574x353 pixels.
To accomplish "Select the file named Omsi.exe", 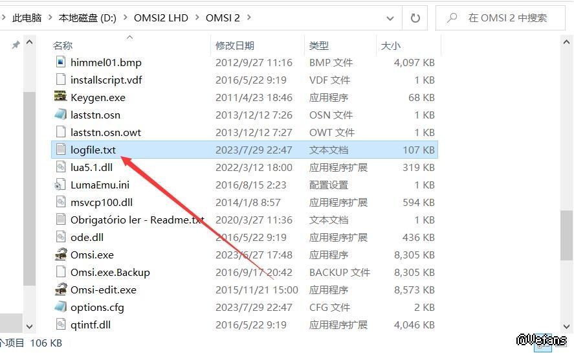I will pos(92,255).
